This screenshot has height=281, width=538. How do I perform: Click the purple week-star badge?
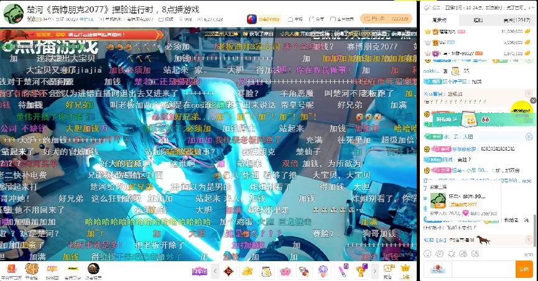pos(200,272)
